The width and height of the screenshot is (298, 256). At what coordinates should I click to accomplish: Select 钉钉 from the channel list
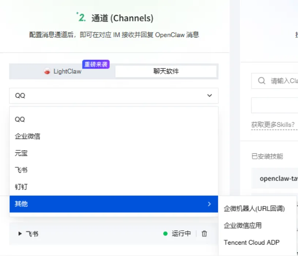tap(114, 187)
